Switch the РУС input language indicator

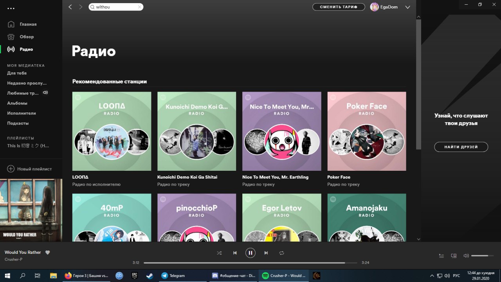(456, 276)
